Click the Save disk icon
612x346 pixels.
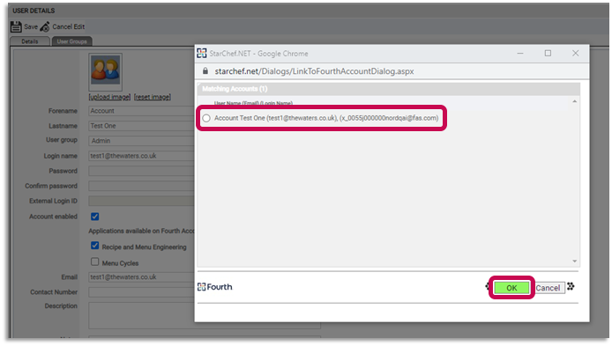click(x=16, y=27)
